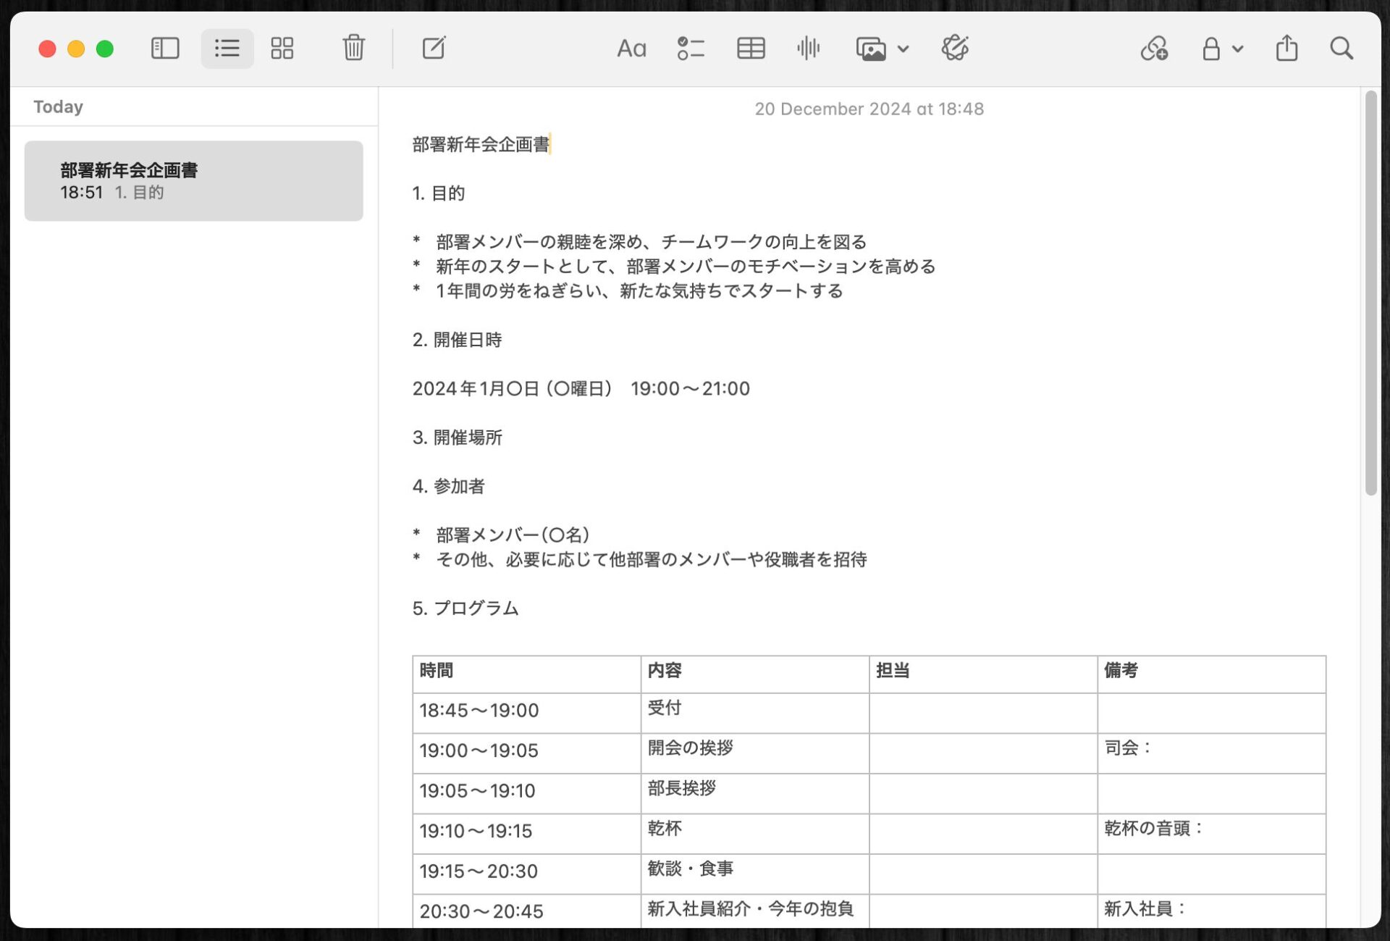Share the note
Viewport: 1390px width, 941px height.
coord(1286,49)
